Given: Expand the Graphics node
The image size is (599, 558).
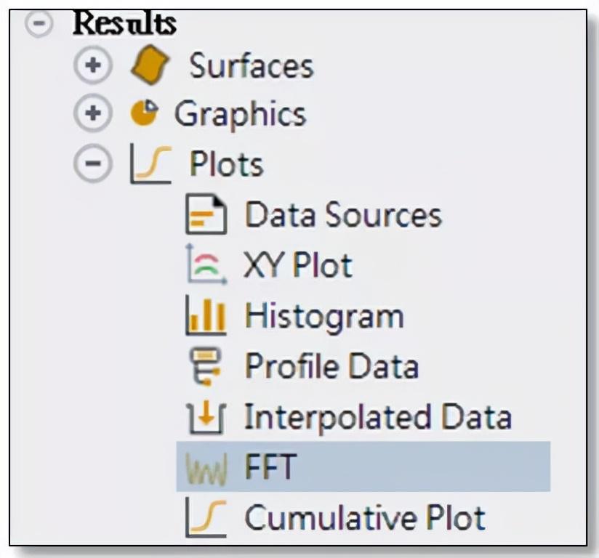Looking at the screenshot, I should (x=92, y=115).
